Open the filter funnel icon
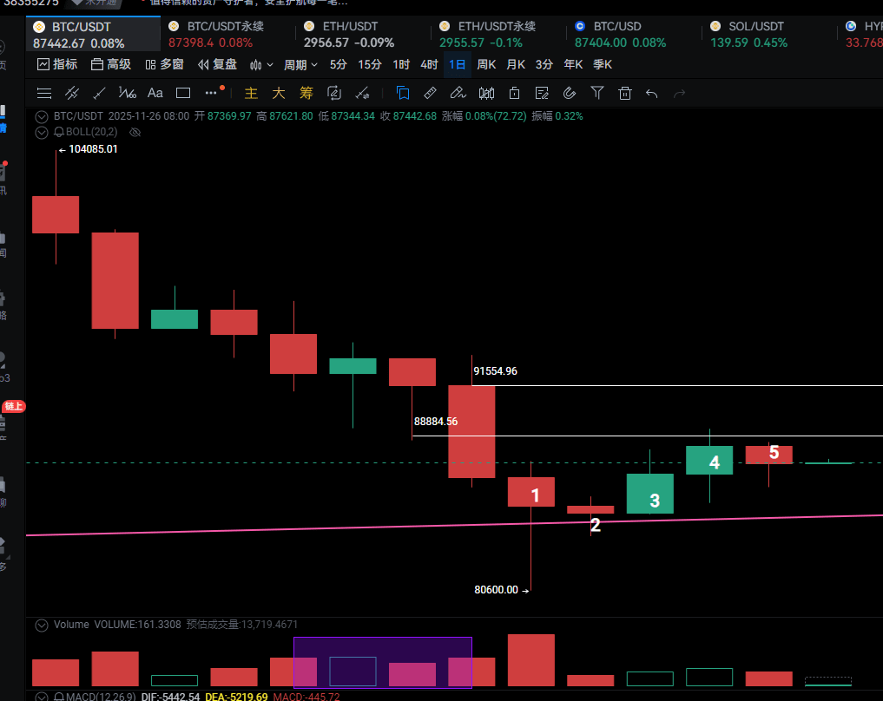The width and height of the screenshot is (883, 701). [597, 93]
